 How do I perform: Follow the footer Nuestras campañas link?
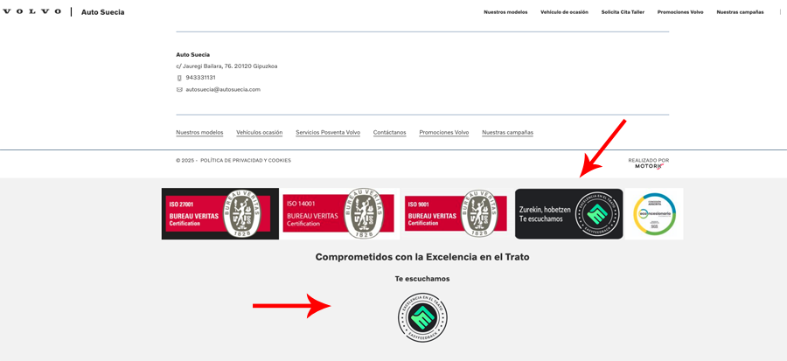[507, 132]
